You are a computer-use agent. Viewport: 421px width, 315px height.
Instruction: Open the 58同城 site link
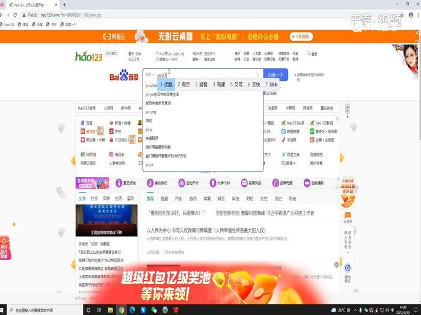point(88,155)
